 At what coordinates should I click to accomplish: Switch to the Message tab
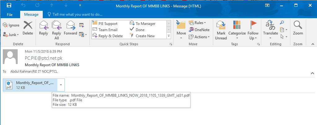[x=31, y=14]
